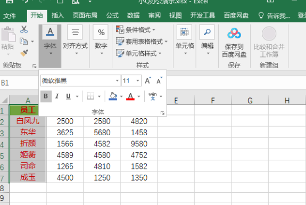306x205 pixels.
Task: Click the select-all corner triangle
Action: (5, 100)
